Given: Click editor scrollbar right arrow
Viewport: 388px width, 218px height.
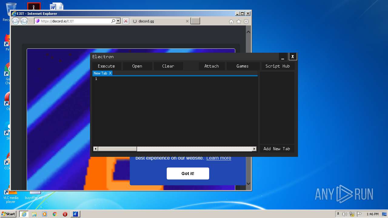Looking at the screenshot, I should [x=254, y=149].
